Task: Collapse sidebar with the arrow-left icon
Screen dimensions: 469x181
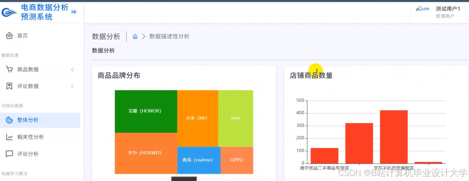Action: (x=74, y=12)
